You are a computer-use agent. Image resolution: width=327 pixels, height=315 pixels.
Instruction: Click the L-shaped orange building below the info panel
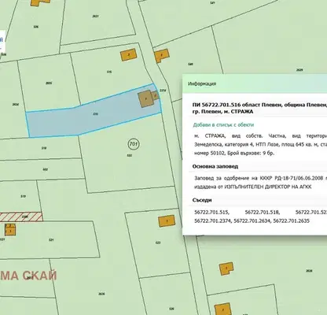point(226,269)
